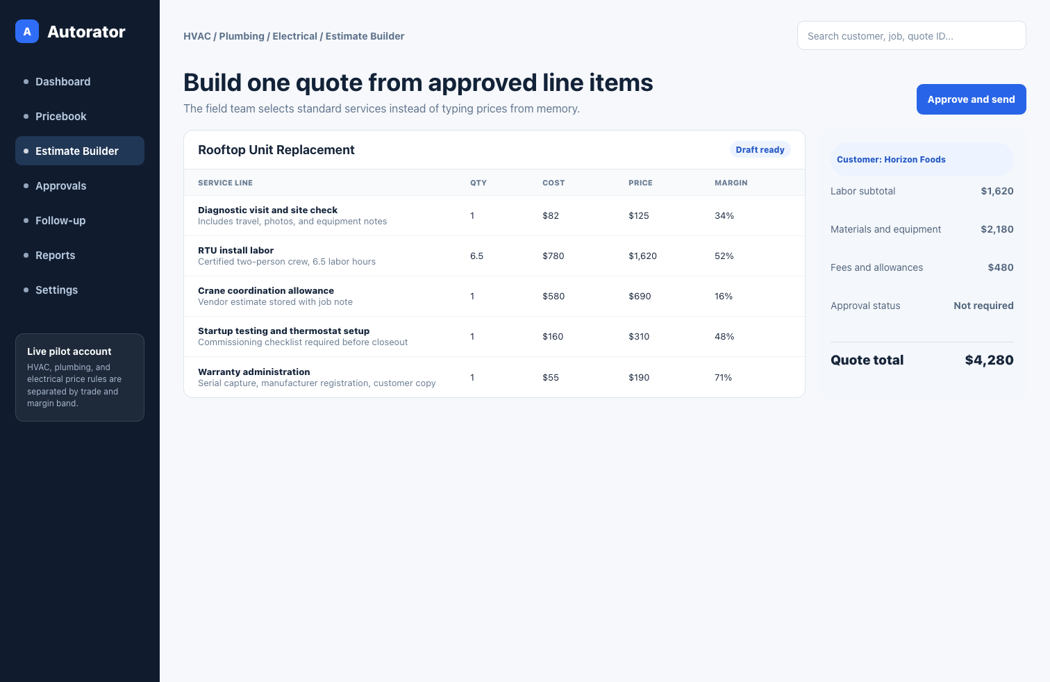This screenshot has height=682, width=1050.
Task: Click the $580 cost cell
Action: 553,296
